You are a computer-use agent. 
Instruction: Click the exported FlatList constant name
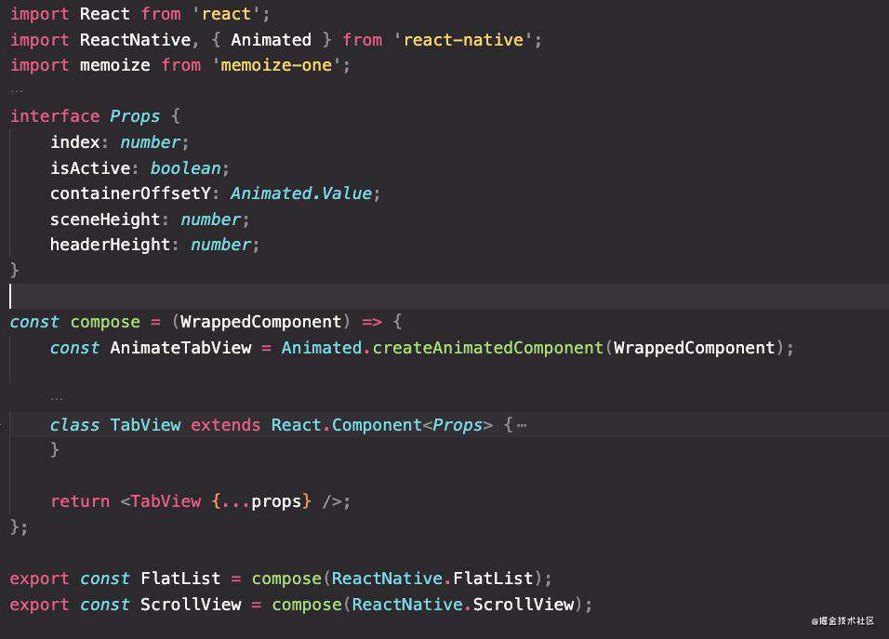click(x=180, y=579)
